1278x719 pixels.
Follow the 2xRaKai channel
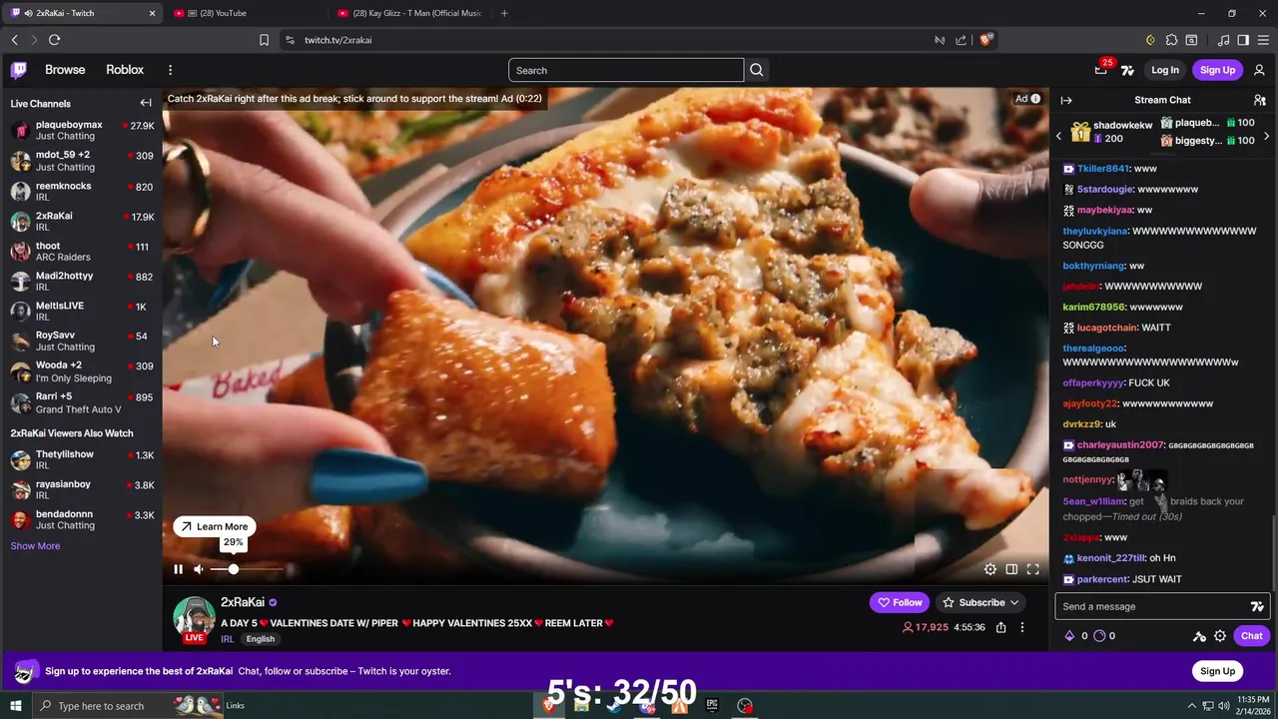click(900, 602)
